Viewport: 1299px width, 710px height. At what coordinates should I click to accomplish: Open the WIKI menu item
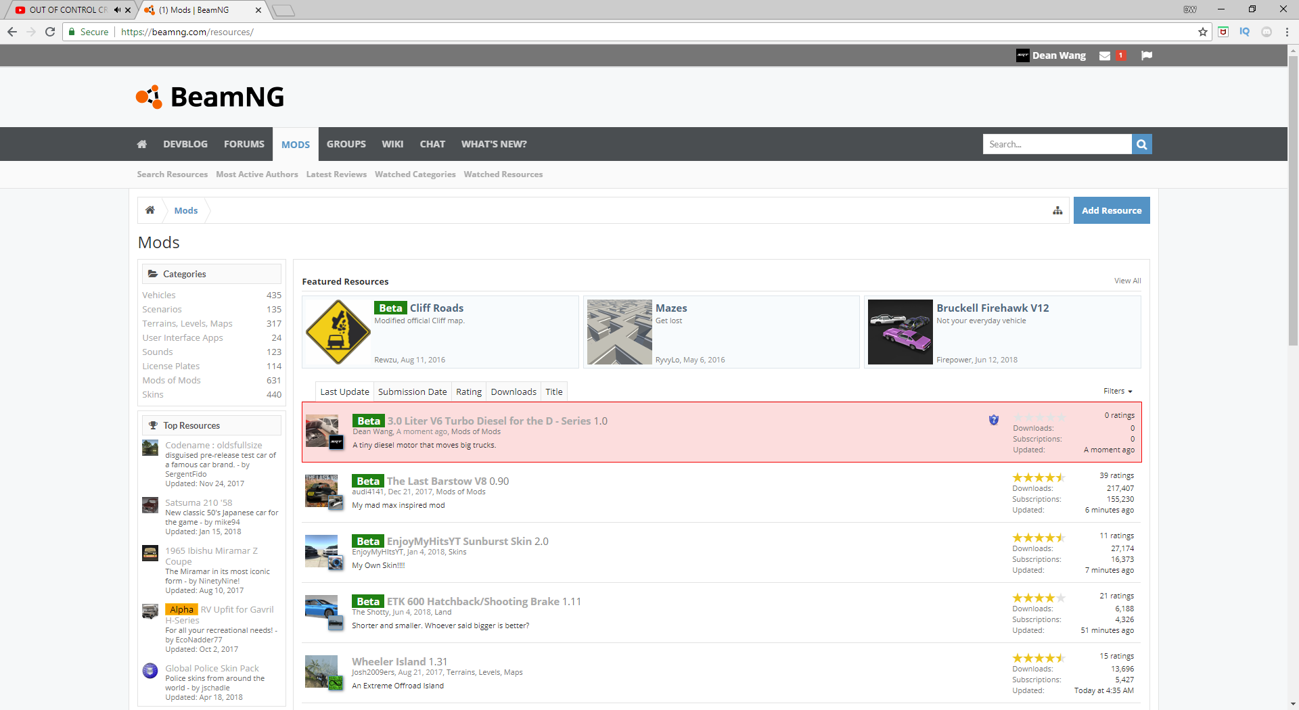pyautogui.click(x=392, y=144)
